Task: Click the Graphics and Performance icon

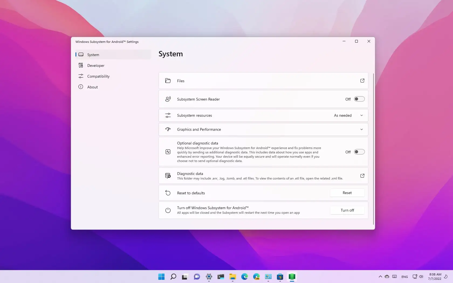Action: (168, 129)
